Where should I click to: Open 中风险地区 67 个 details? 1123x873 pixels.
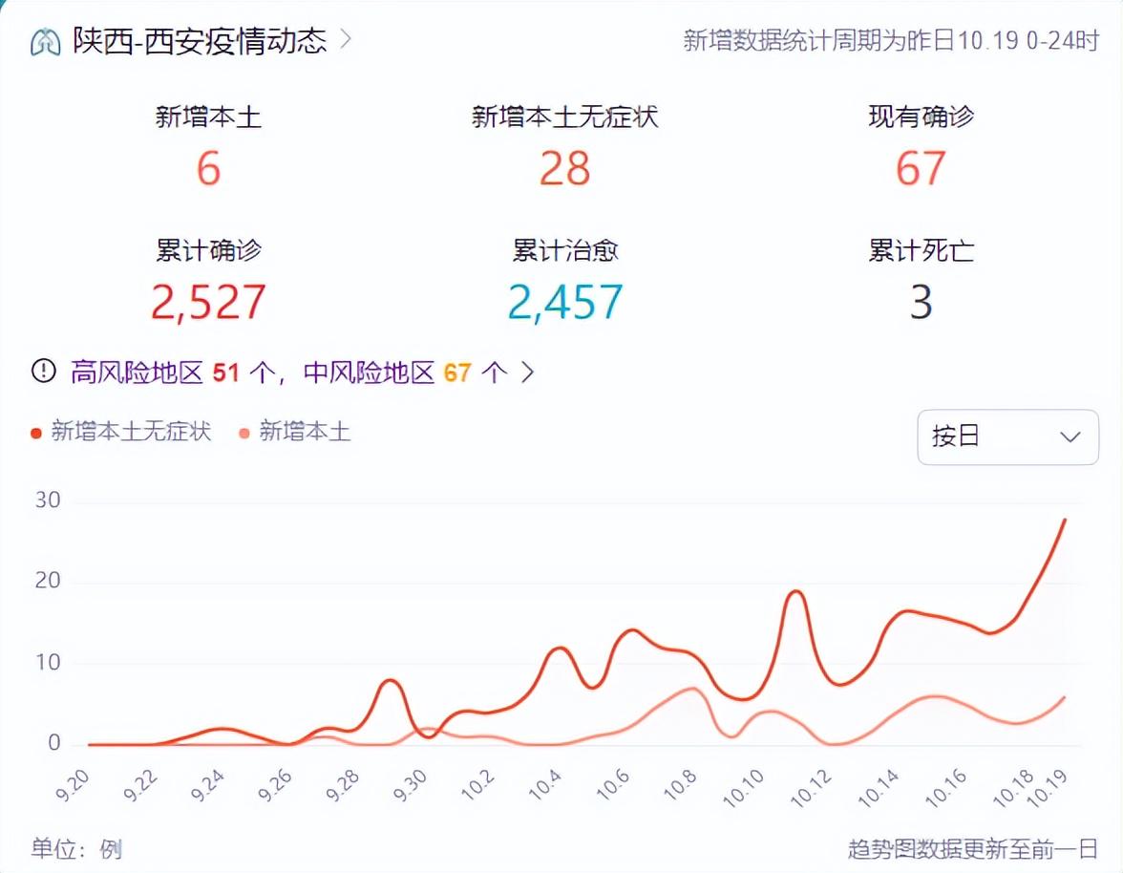click(x=405, y=373)
